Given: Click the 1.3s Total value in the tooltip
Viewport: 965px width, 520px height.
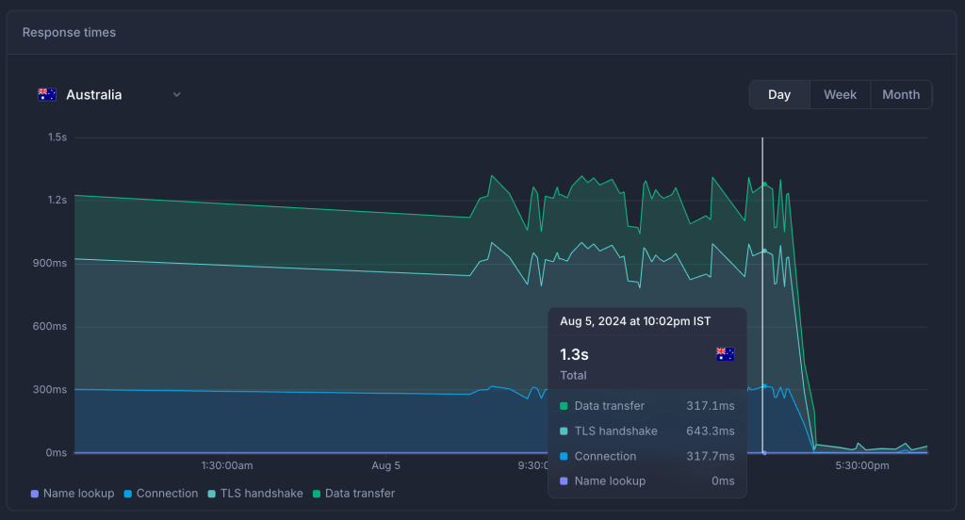Looking at the screenshot, I should [x=574, y=354].
